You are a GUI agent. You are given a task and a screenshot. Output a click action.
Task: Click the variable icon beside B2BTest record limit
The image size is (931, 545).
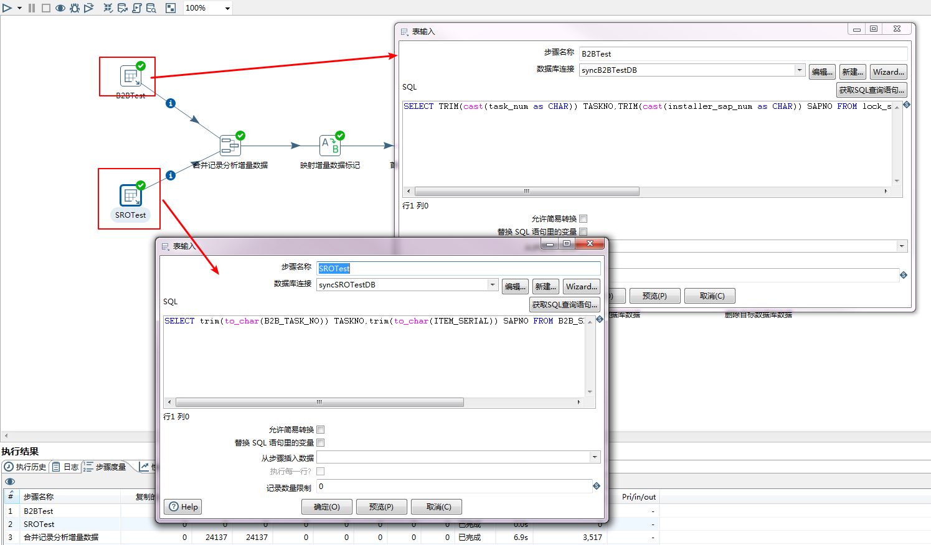(x=904, y=275)
